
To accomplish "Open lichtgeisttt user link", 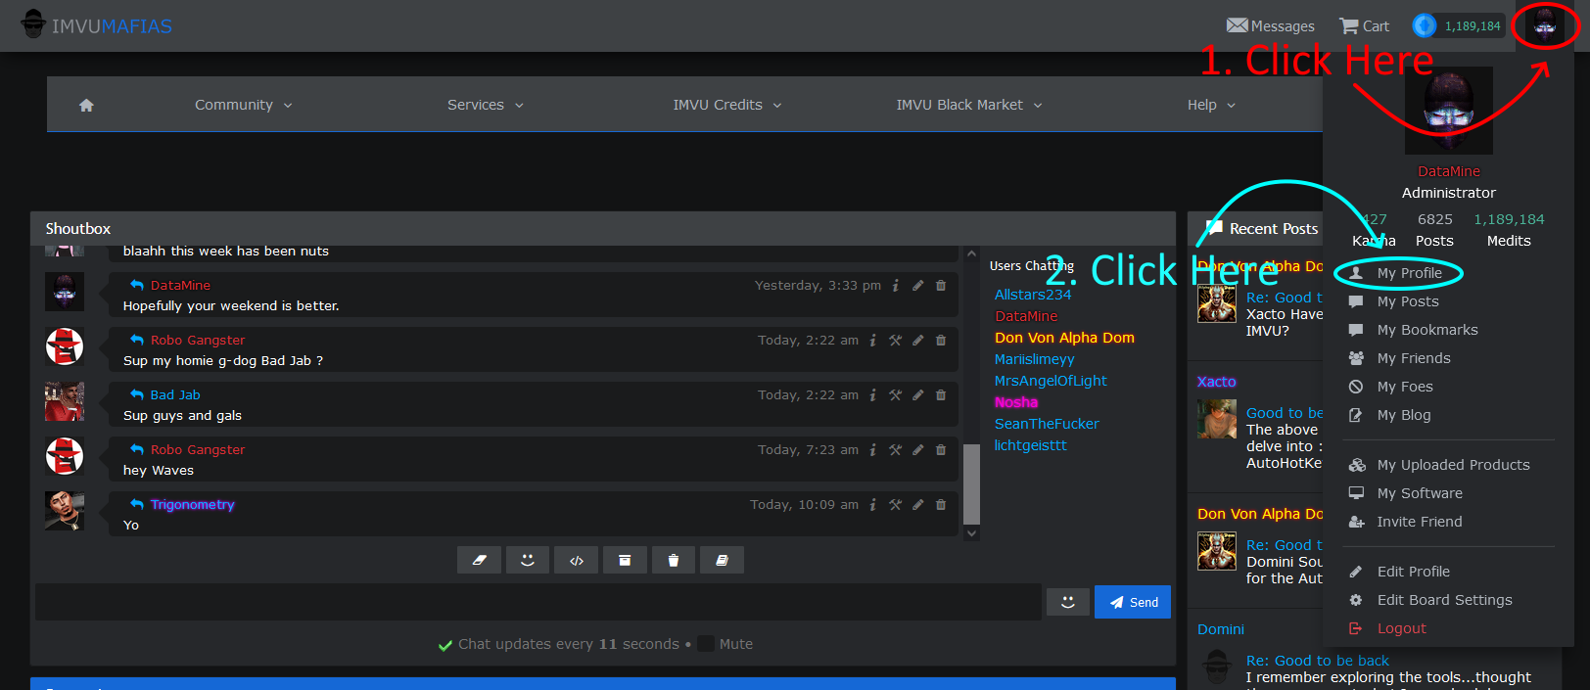I will 1030,445.
